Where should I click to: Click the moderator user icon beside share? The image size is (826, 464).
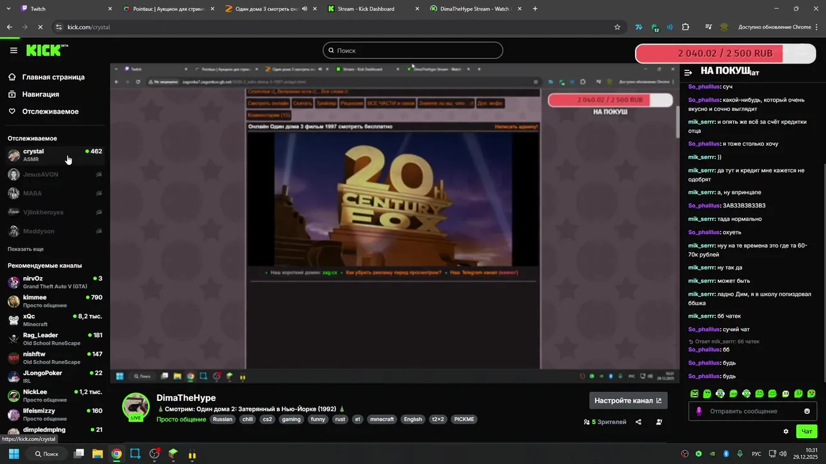(659, 422)
